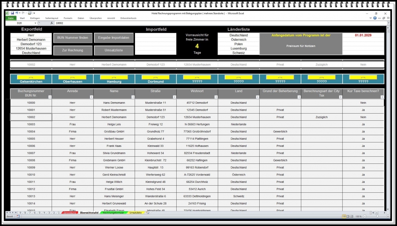Click the insert new worksheet icon
The height and width of the screenshot is (226, 397).
point(148,213)
